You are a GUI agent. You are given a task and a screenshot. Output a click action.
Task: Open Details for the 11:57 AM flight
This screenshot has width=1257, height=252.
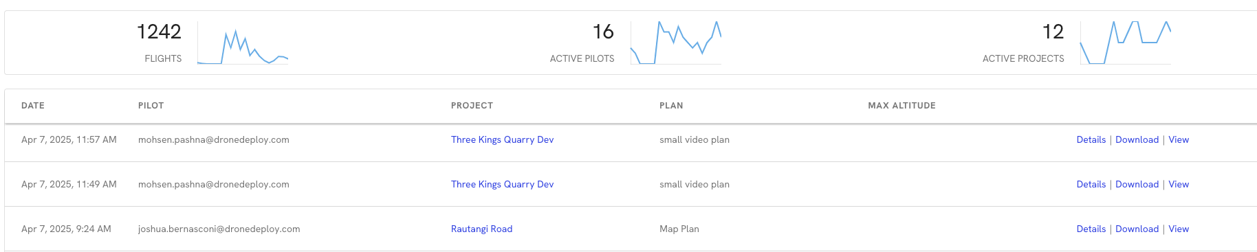pyautogui.click(x=1091, y=139)
